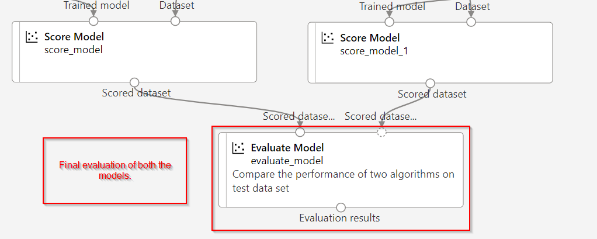Click Evaluate Model dashed right input port
This screenshot has width=597, height=239.
tap(382, 132)
